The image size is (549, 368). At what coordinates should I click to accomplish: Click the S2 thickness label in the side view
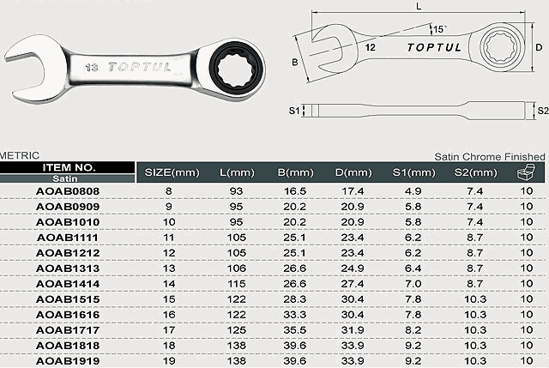[542, 111]
